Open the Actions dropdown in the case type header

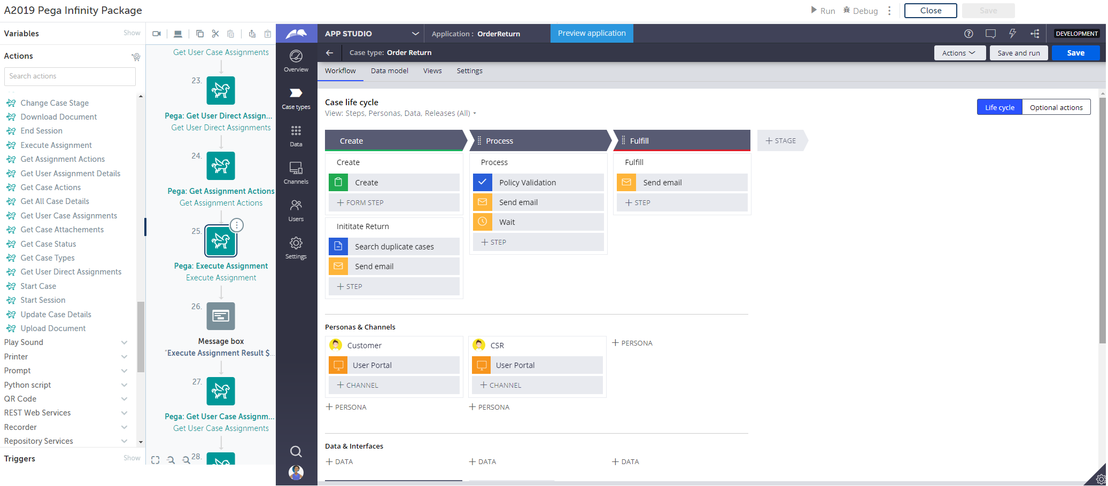959,53
